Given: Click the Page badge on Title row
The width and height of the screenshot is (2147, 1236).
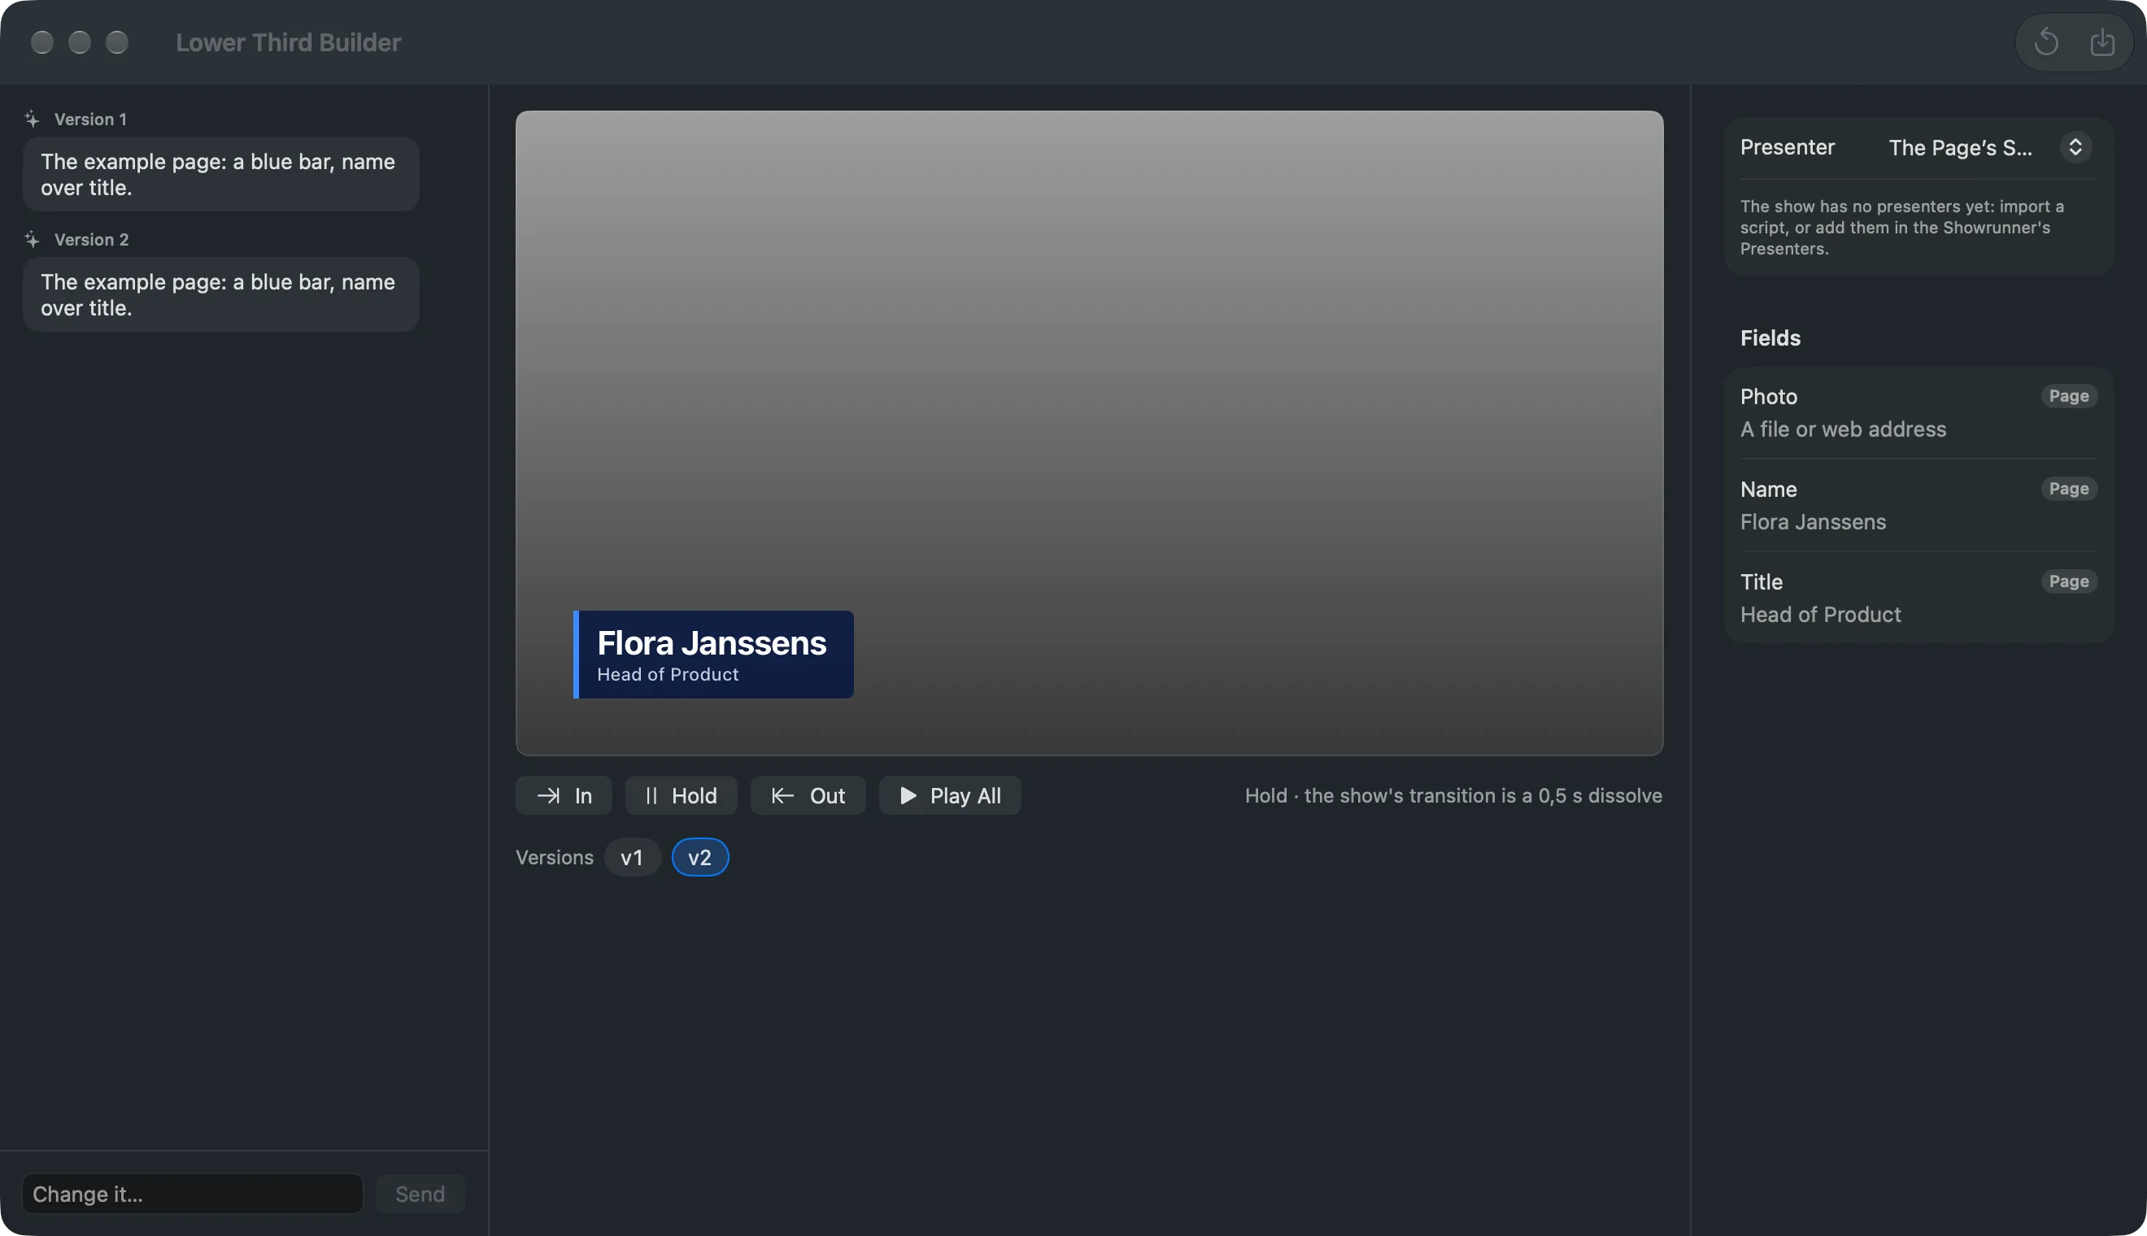Looking at the screenshot, I should point(2068,581).
